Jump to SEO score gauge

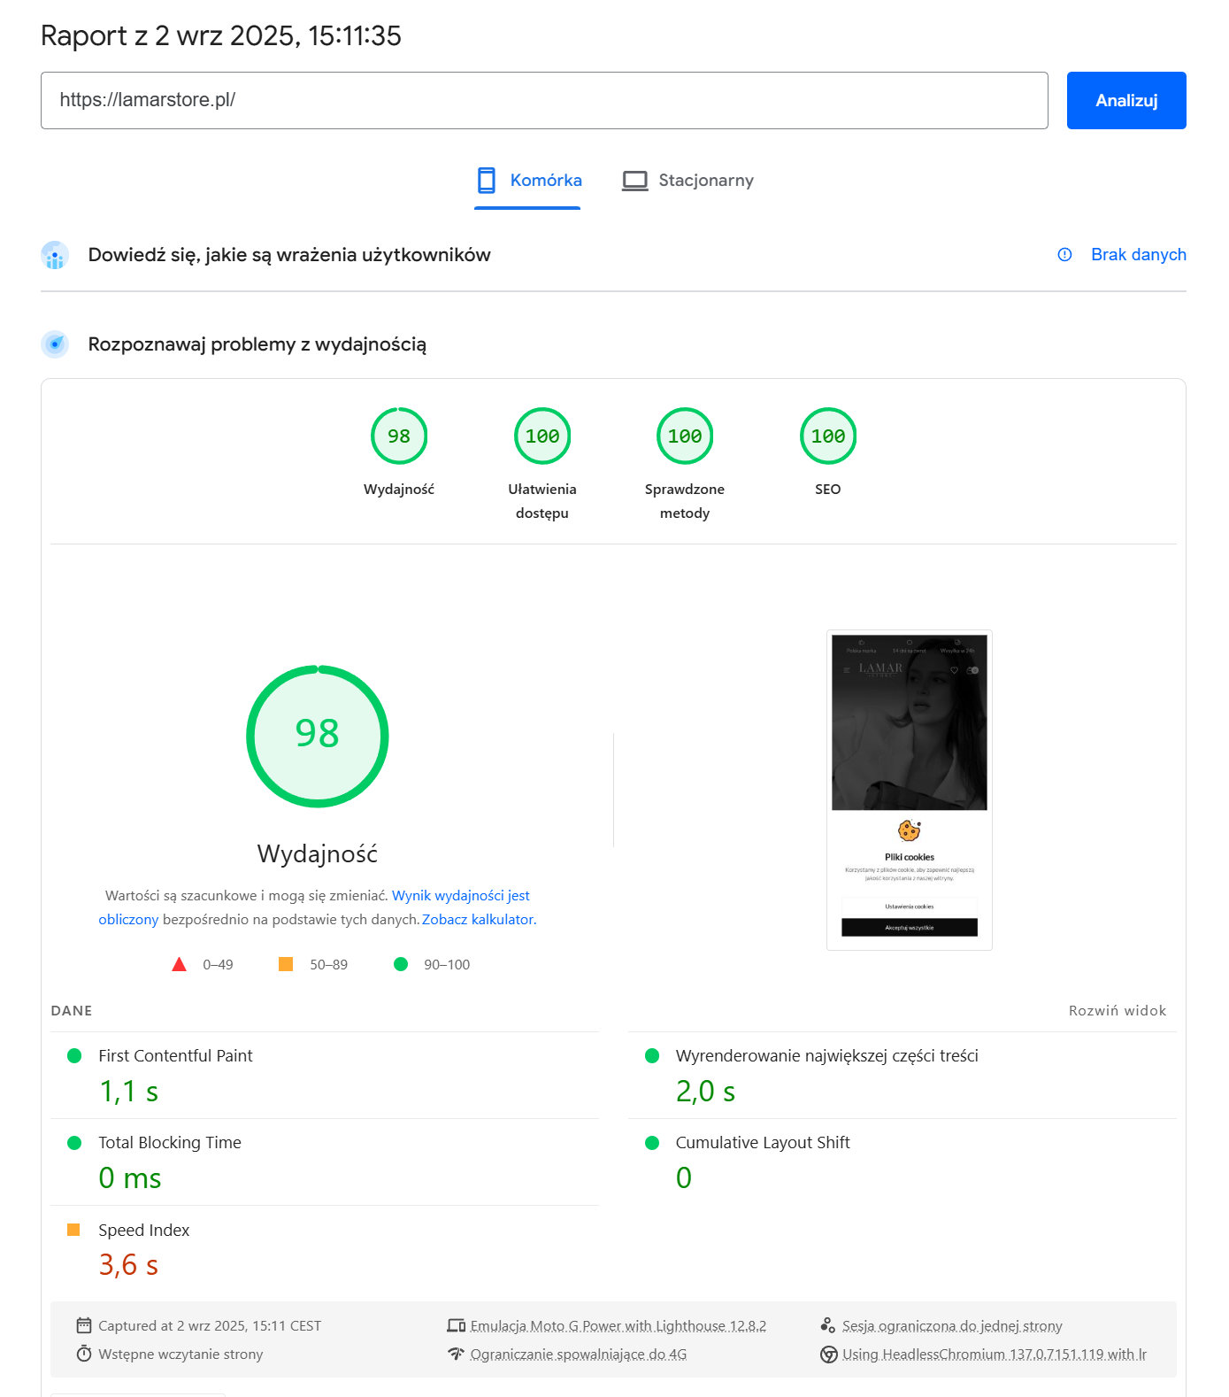click(828, 436)
